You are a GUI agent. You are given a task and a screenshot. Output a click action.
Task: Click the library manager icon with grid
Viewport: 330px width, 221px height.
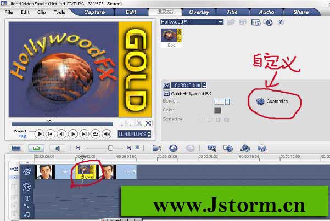click(x=255, y=22)
